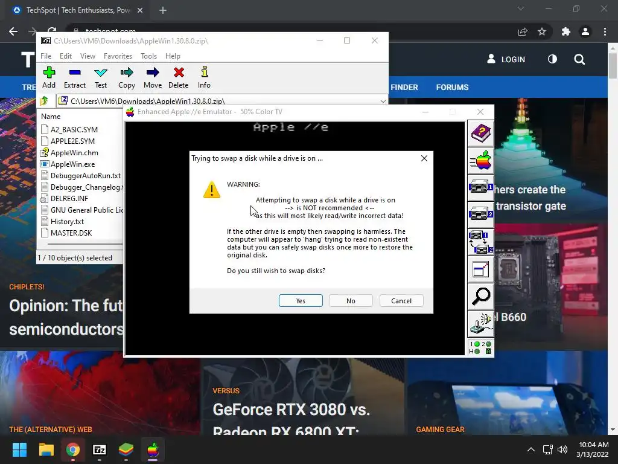The height and width of the screenshot is (464, 618).
Task: Open the File menu in 7-Zip
Action: (x=46, y=56)
